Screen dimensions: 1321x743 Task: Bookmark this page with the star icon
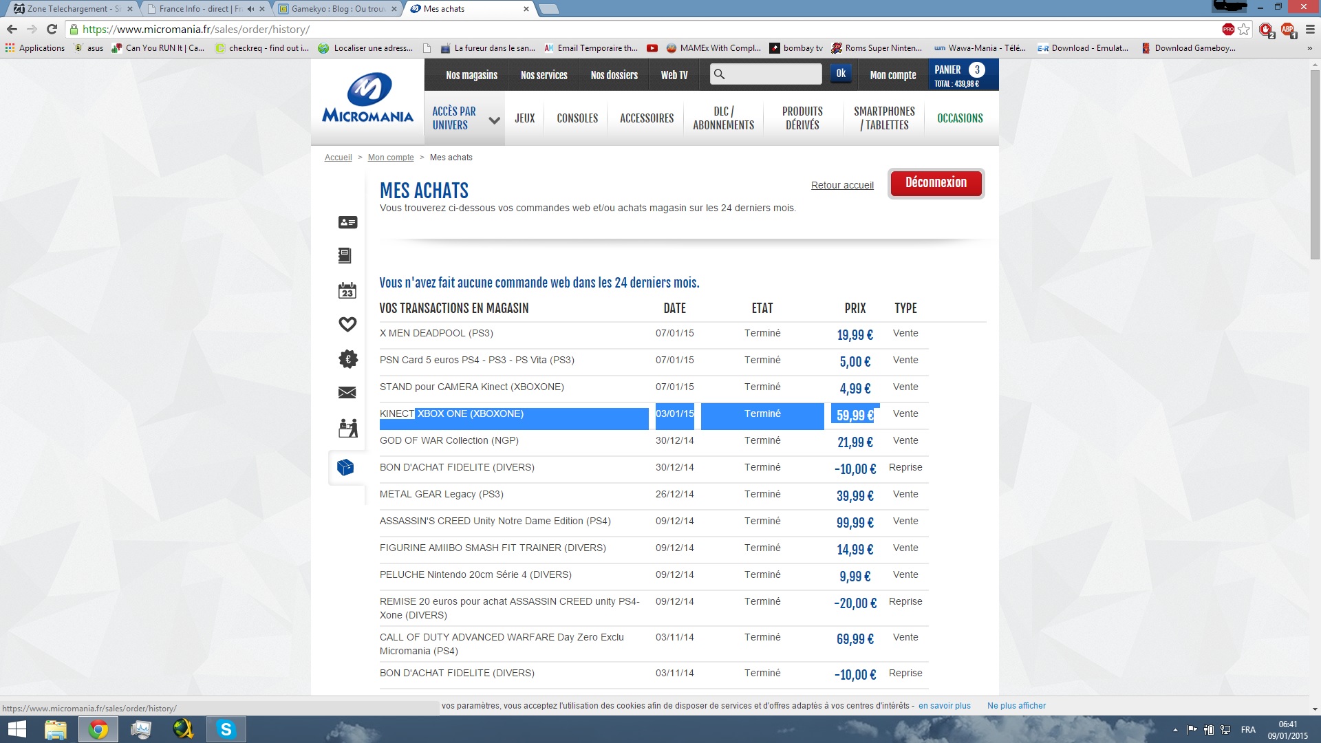point(1244,29)
